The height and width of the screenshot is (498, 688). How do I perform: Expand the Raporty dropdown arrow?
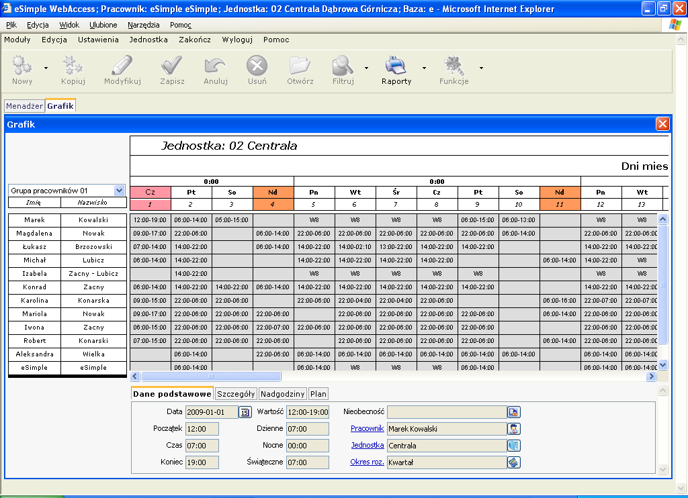(425, 68)
